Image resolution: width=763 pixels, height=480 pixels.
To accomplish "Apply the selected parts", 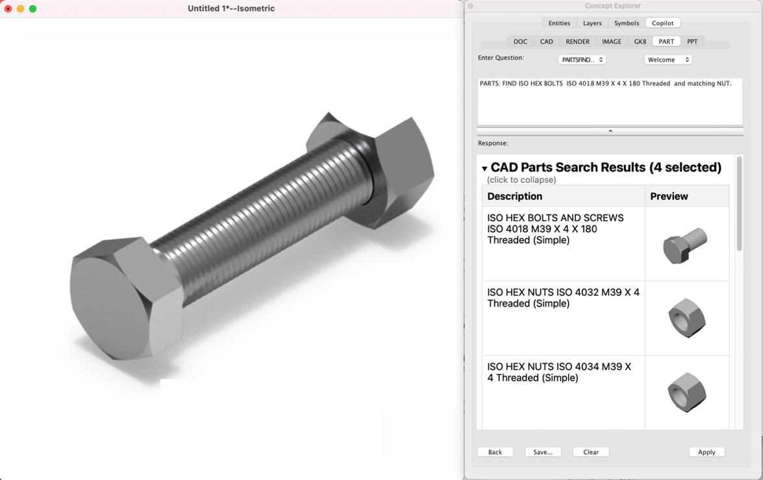I will [x=707, y=452].
